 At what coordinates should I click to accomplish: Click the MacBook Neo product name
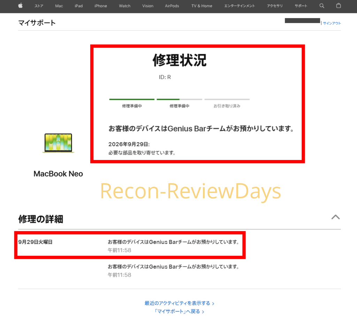[58, 174]
